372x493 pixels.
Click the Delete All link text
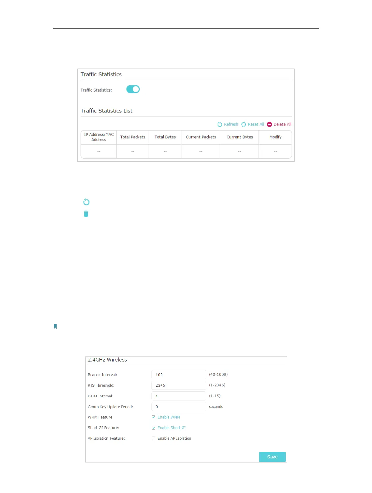pos(282,124)
